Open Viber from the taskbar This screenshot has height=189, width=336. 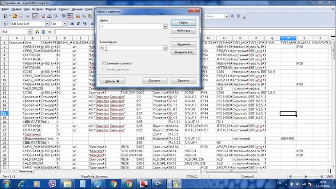(x=52, y=184)
